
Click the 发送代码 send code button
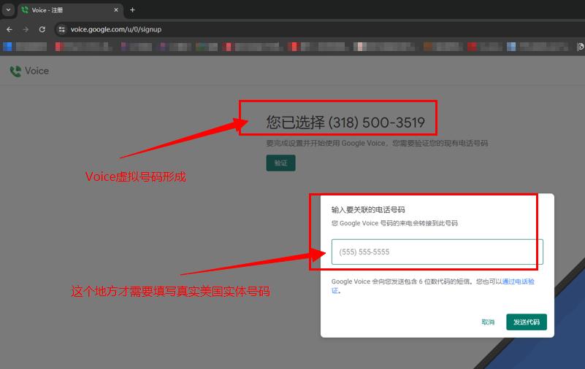527,322
